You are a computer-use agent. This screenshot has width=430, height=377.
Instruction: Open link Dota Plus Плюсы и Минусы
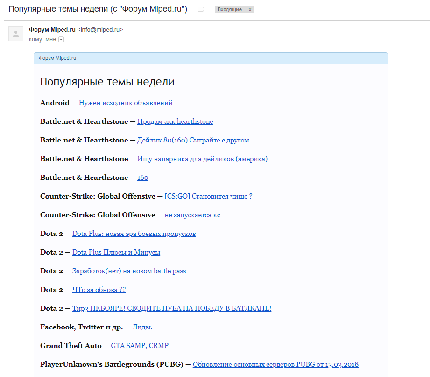coord(116,252)
